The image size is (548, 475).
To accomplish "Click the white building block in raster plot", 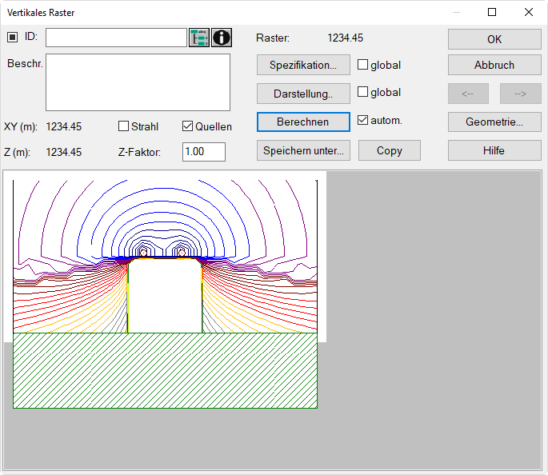I will (165, 296).
